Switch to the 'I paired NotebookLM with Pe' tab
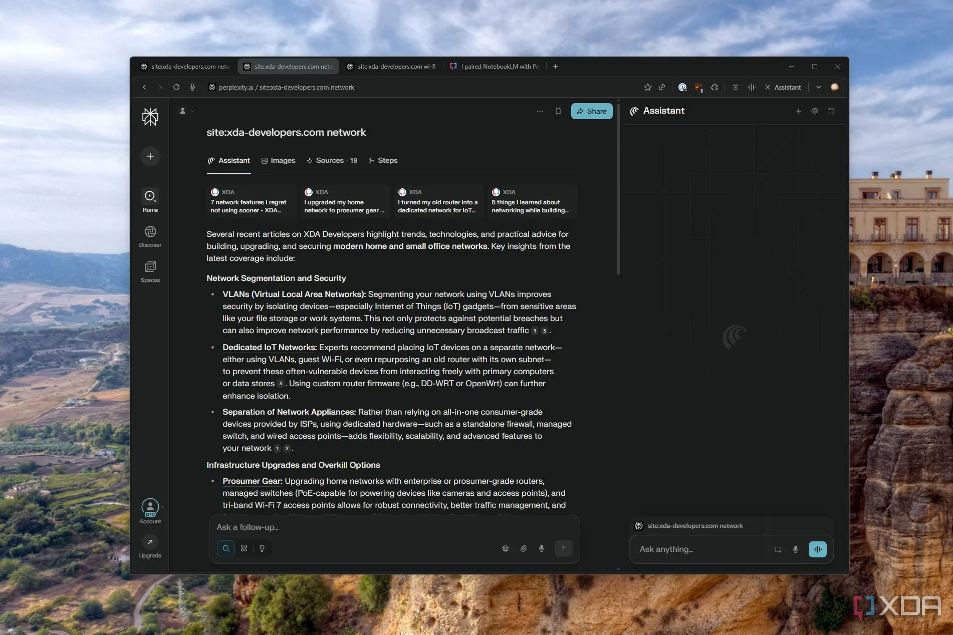Screen dimensions: 953x635 pos(495,67)
